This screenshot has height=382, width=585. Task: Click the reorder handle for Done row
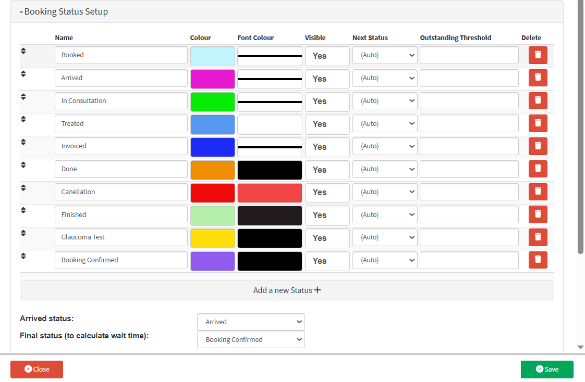(x=23, y=164)
